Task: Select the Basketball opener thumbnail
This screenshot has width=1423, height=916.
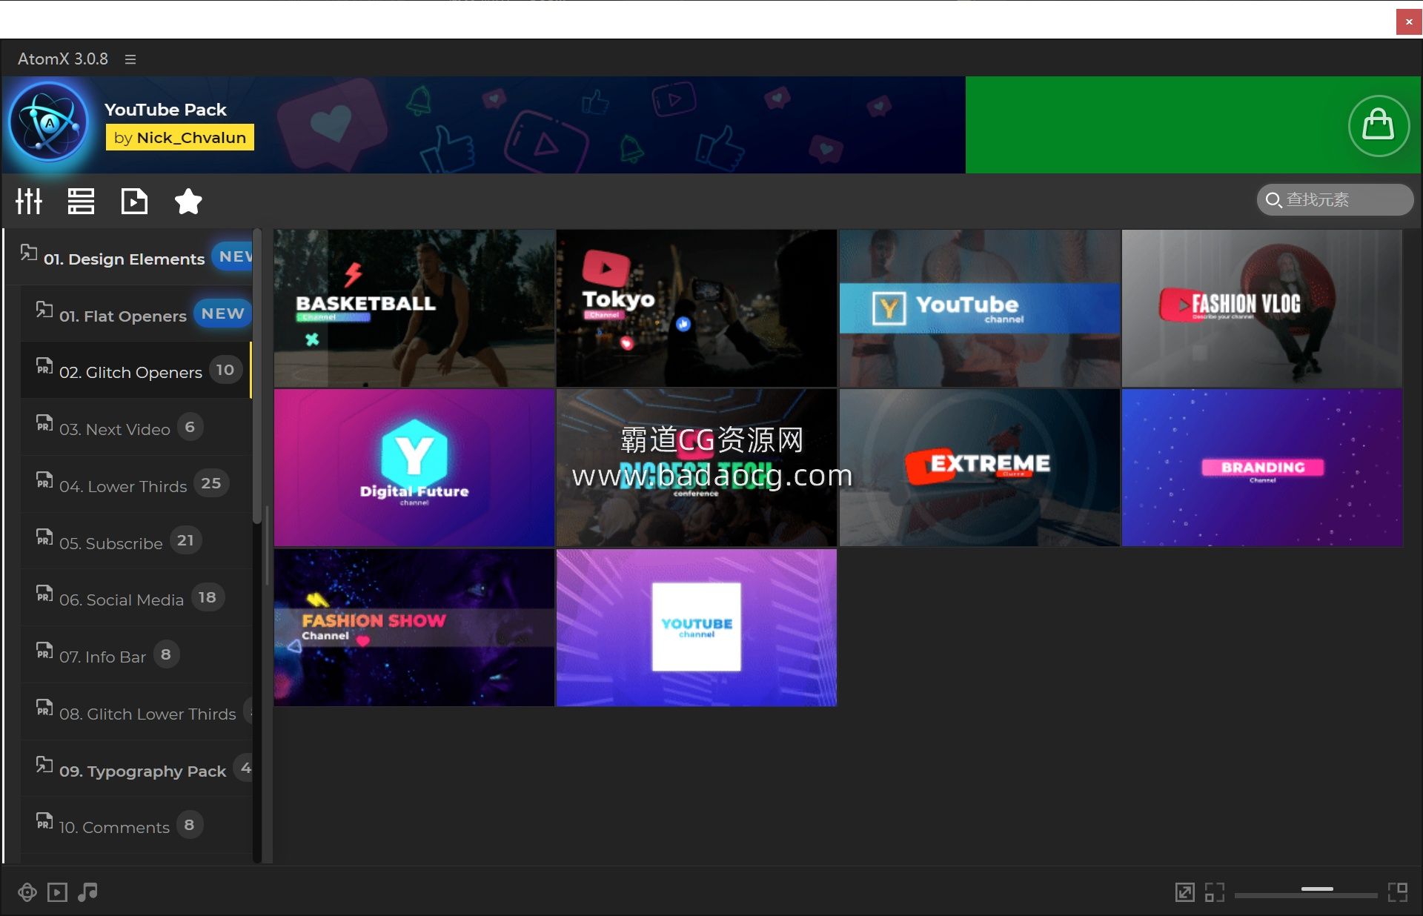Action: [x=414, y=308]
